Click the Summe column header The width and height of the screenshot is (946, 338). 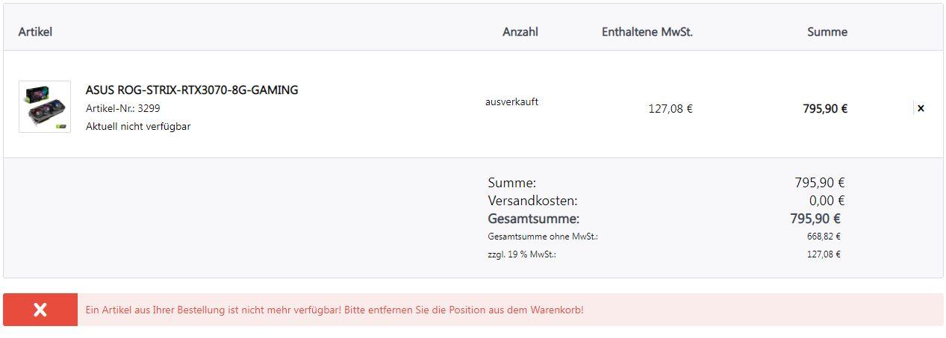(827, 32)
